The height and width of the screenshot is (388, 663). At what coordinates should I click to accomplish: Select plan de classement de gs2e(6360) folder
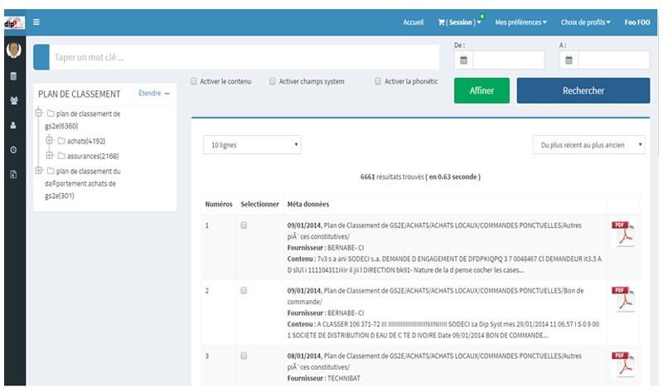click(x=84, y=119)
